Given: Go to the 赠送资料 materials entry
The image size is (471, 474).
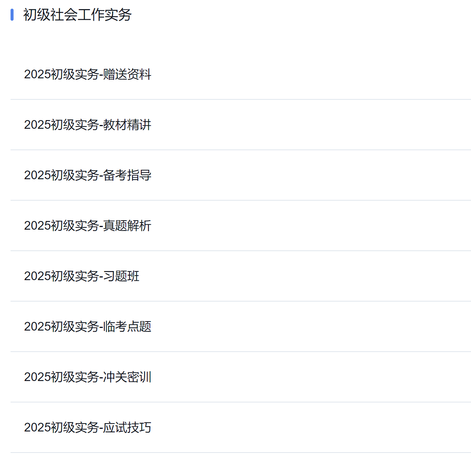Looking at the screenshot, I should 88,74.
